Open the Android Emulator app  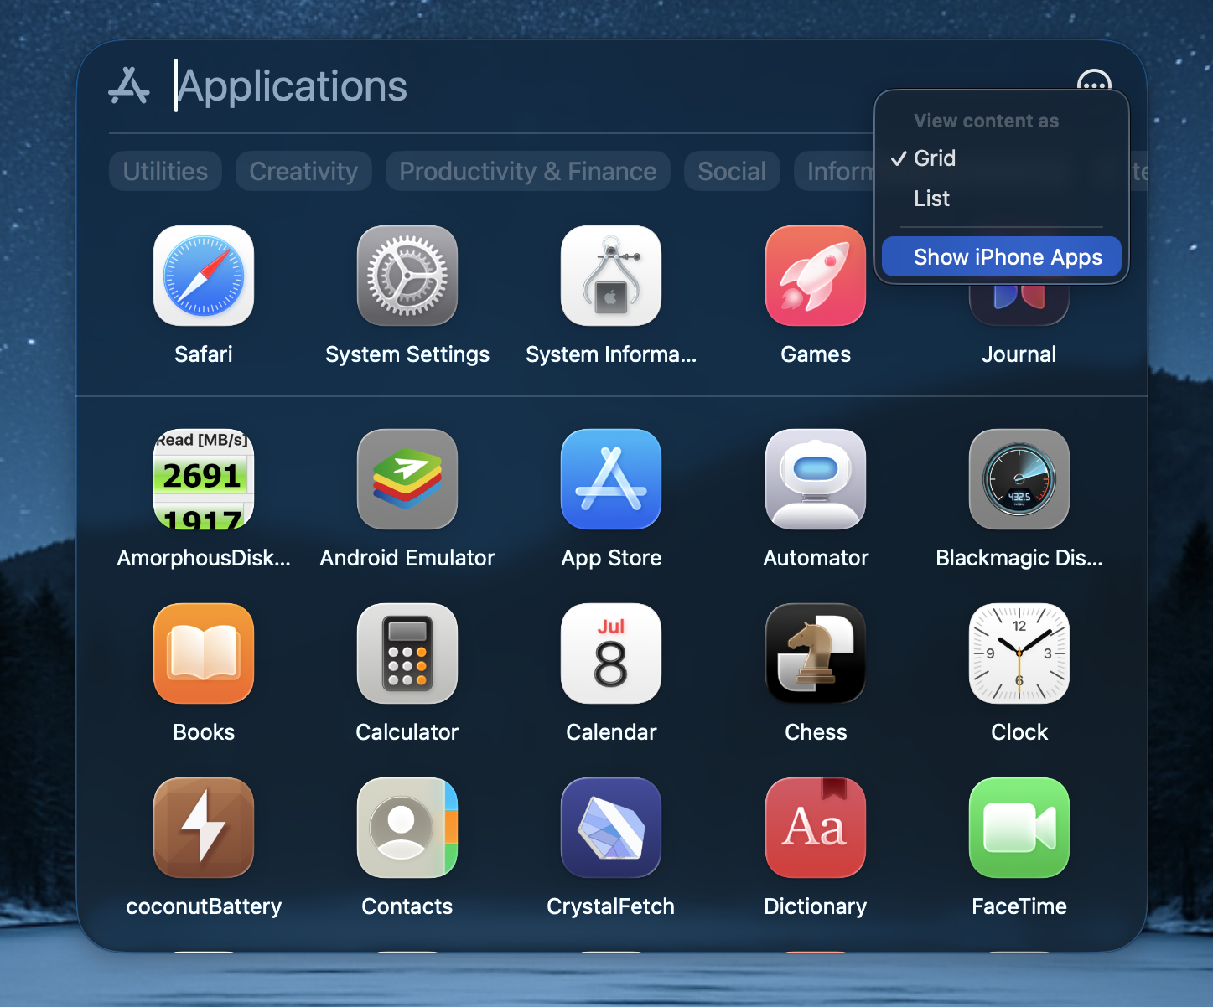[x=407, y=479]
